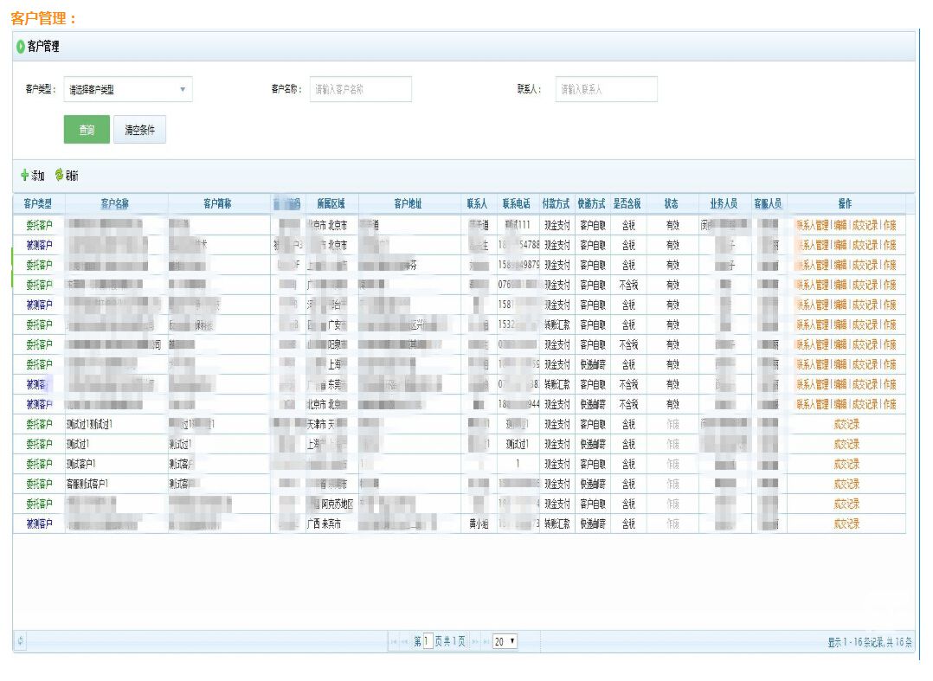Click 联系人管理 link in first row
The width and height of the screenshot is (933, 681).
(x=812, y=225)
